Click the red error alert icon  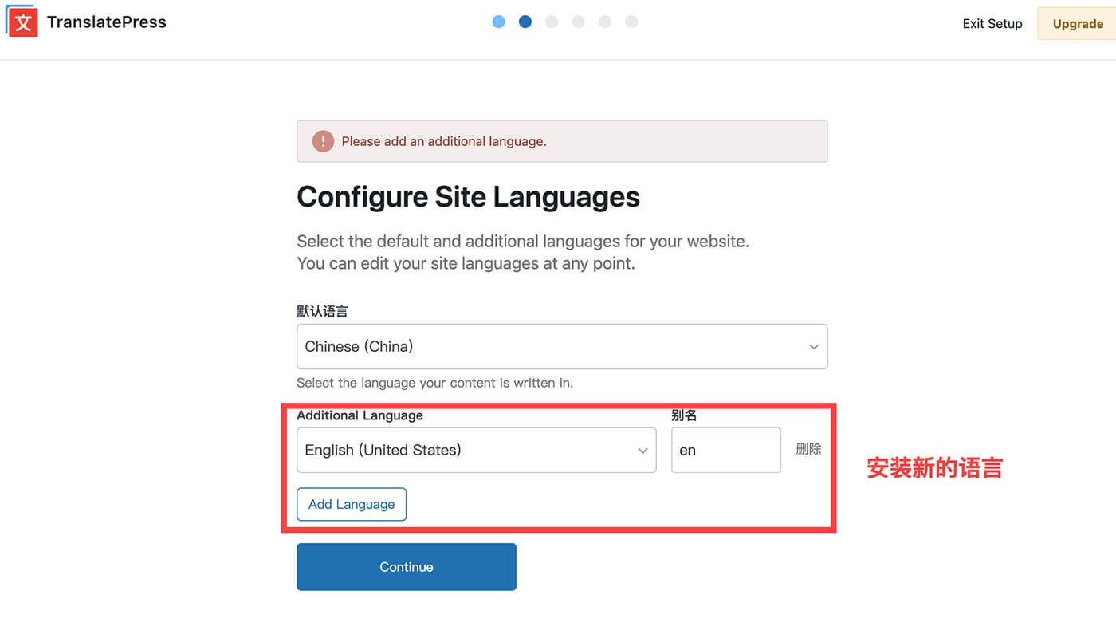click(323, 141)
